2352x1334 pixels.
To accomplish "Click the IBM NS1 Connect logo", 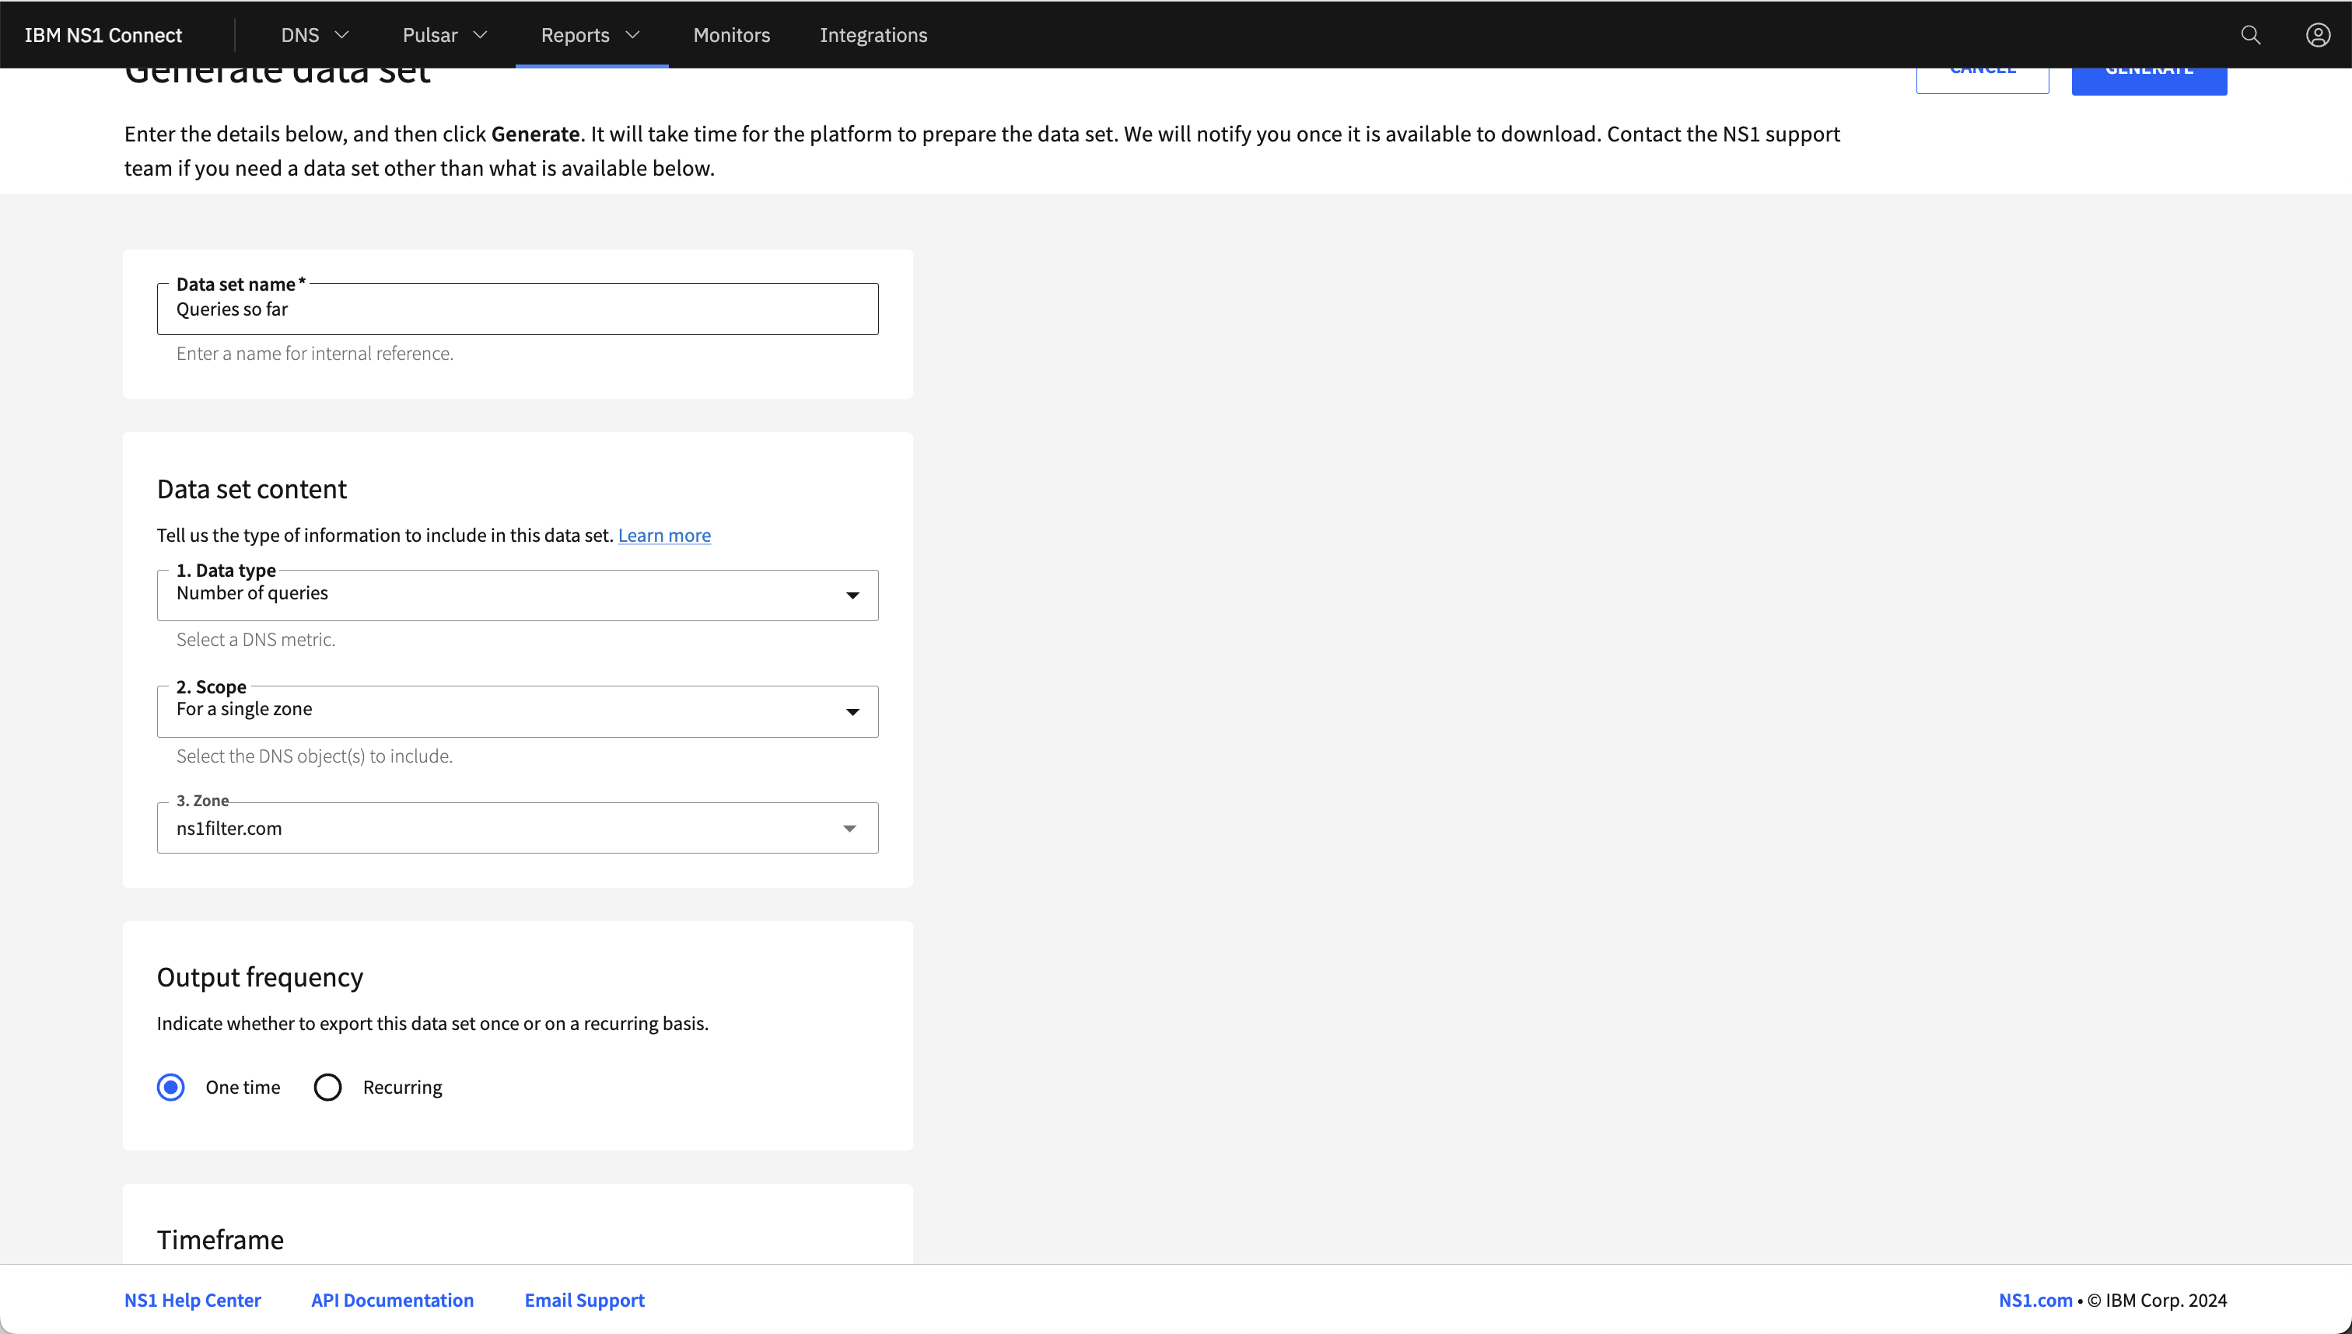I will pos(103,34).
